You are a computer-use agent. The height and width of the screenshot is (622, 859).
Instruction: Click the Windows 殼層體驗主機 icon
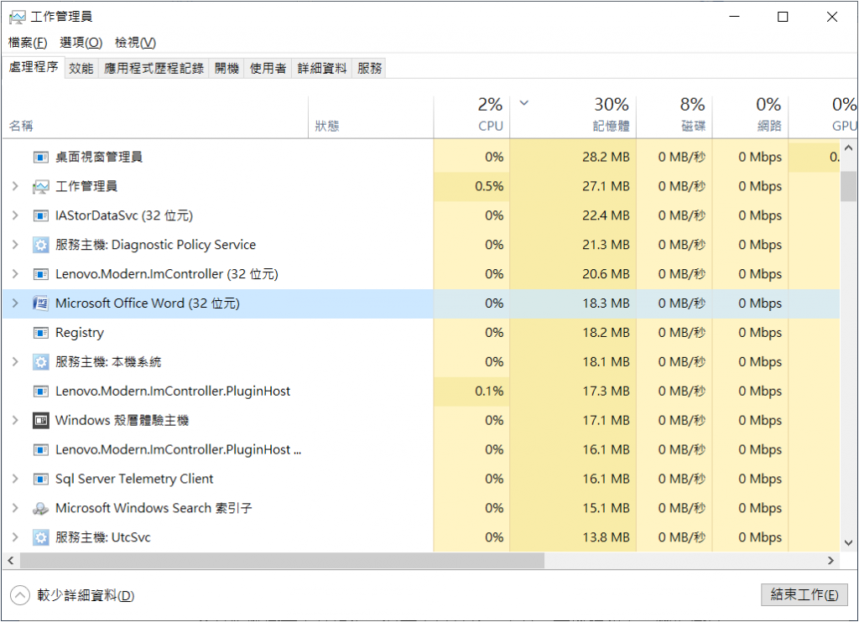40,421
